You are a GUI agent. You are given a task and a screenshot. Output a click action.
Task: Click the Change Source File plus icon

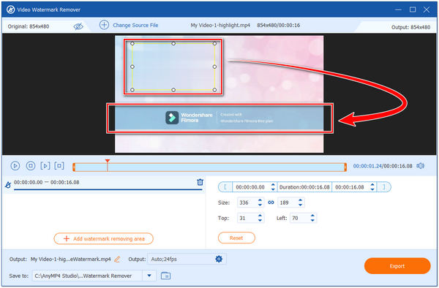[x=104, y=25]
